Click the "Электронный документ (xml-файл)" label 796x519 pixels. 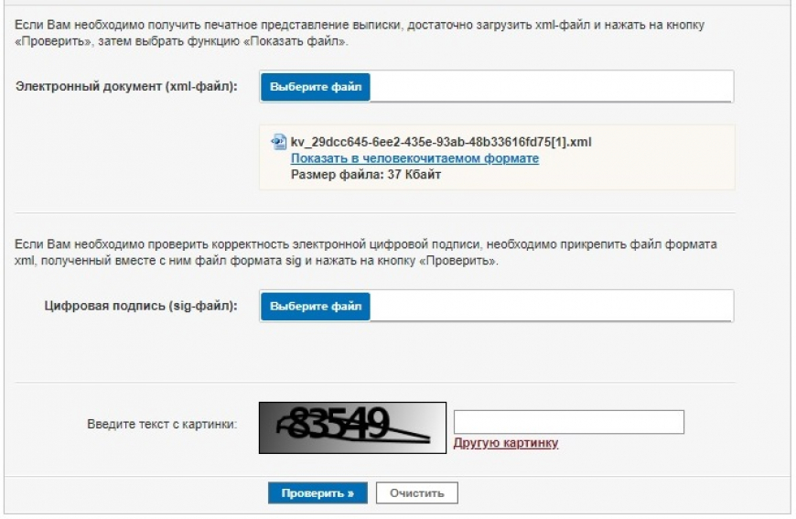click(126, 86)
